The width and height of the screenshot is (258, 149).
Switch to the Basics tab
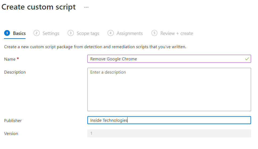pyautogui.click(x=19, y=33)
